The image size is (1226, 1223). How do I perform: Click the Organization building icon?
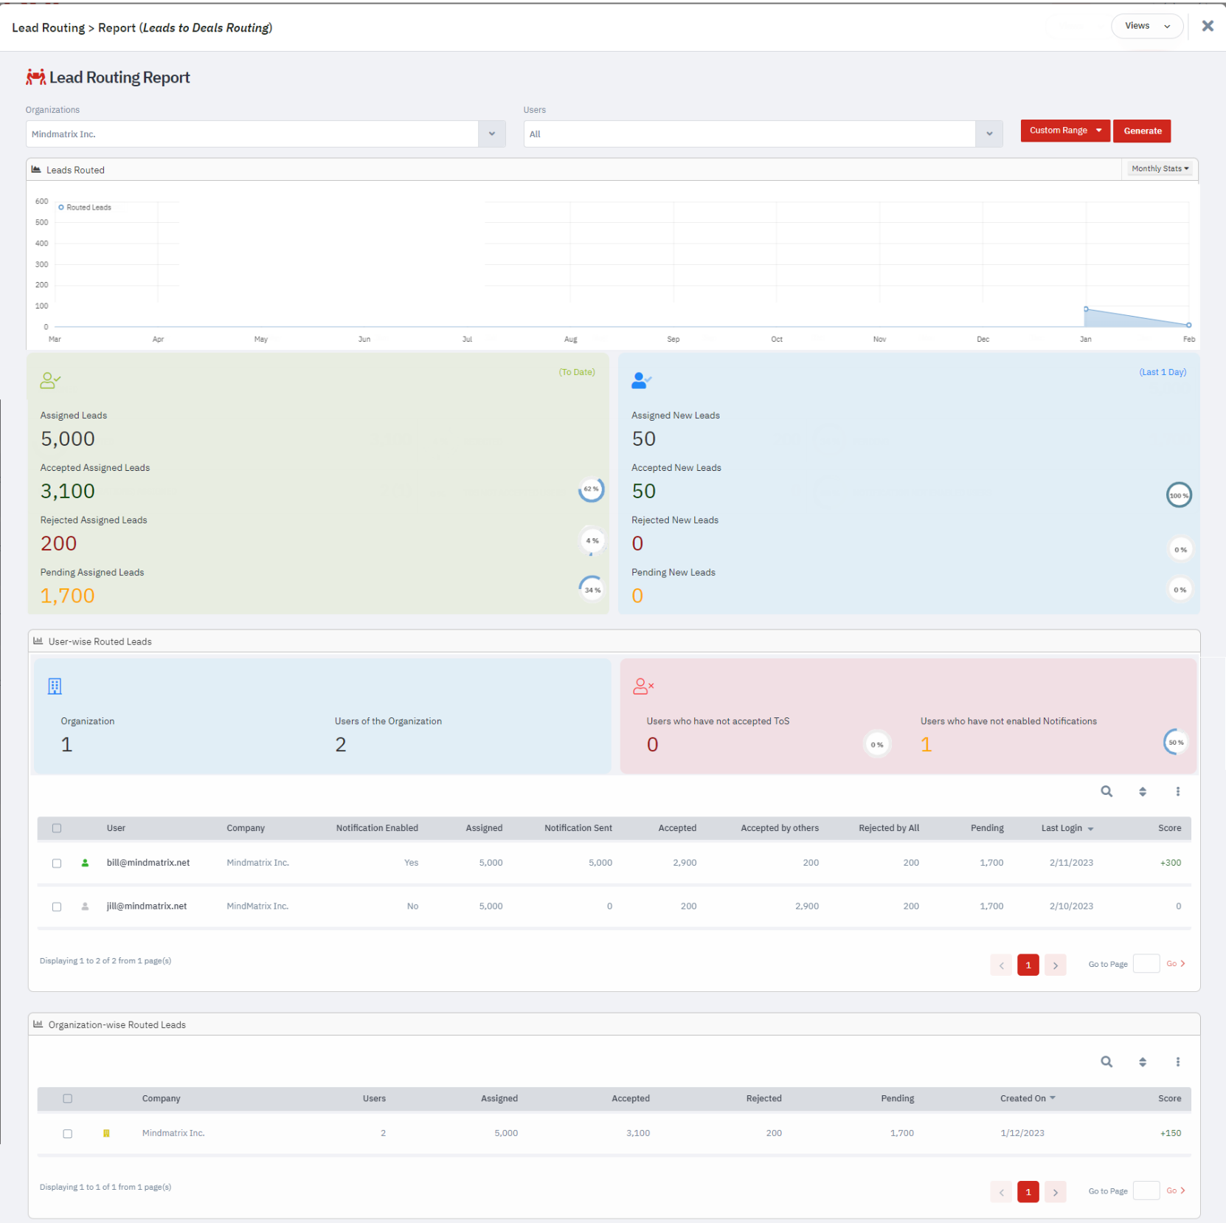pos(55,686)
